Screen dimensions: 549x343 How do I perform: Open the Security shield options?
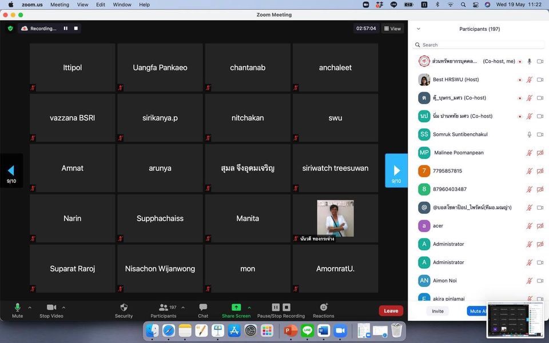tap(124, 308)
